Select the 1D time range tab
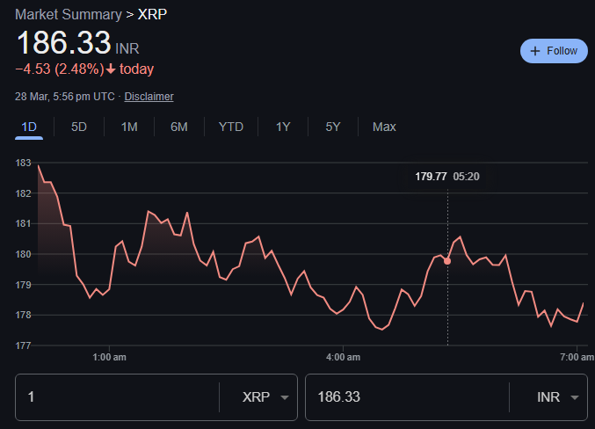This screenshot has height=429, width=595. coord(29,127)
